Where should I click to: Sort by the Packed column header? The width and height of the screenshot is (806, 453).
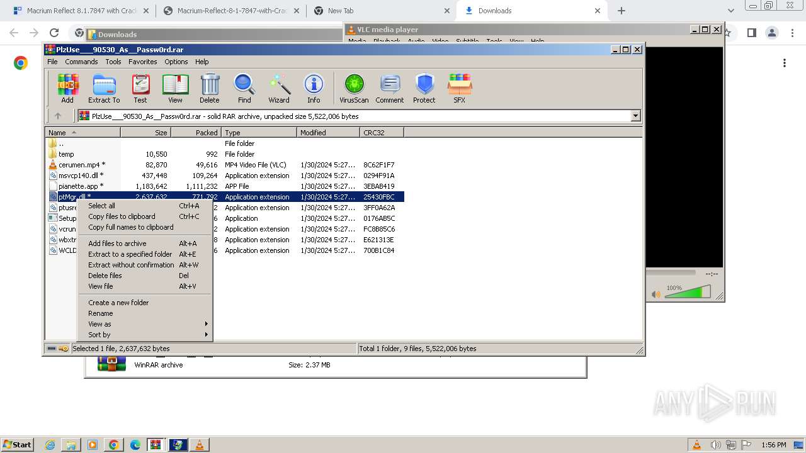click(196, 132)
